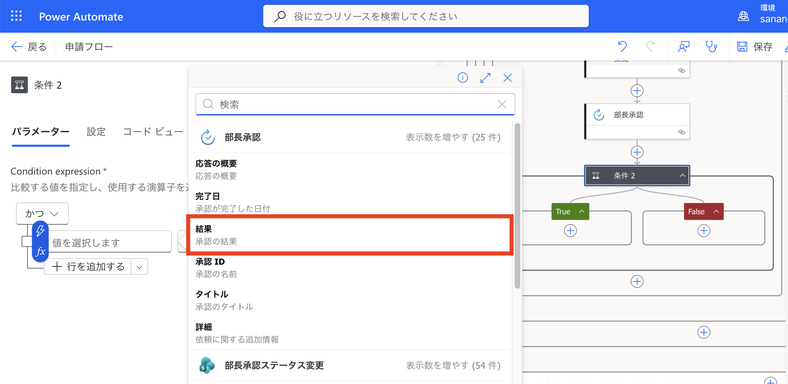Add an action inside the True branch

pyautogui.click(x=570, y=231)
